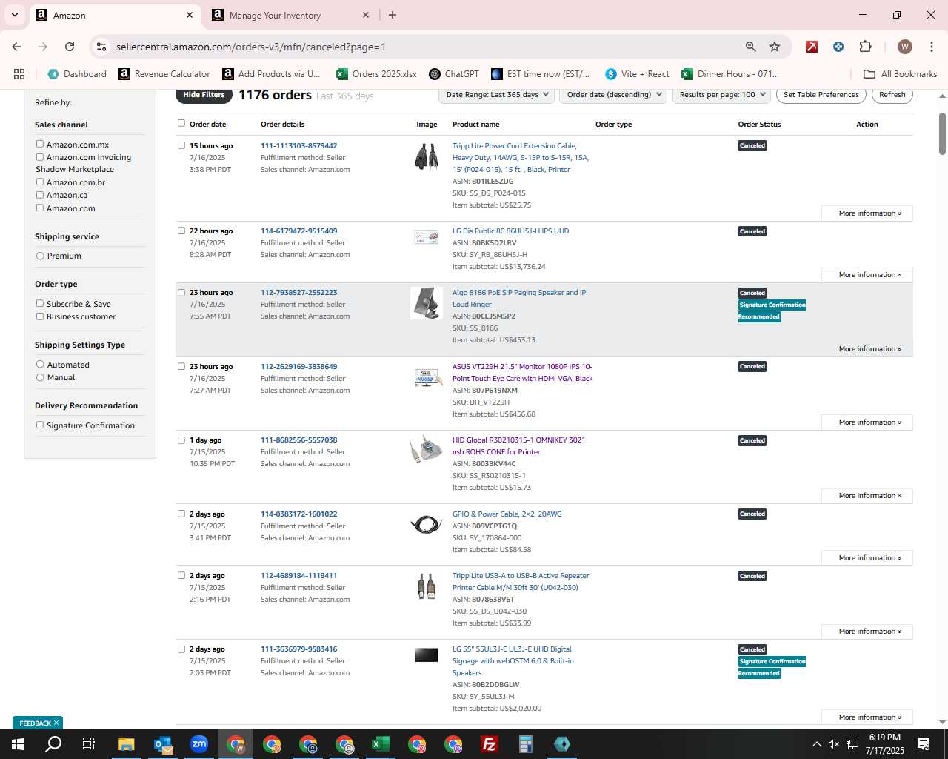Screen dimensions: 948x759
Task: Click the FEEDBACK button
Action: tap(39, 723)
